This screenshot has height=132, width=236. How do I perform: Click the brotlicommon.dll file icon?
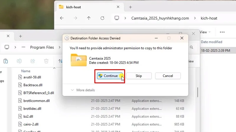20,101
